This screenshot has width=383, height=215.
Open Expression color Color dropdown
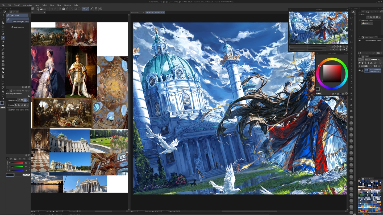367,23
